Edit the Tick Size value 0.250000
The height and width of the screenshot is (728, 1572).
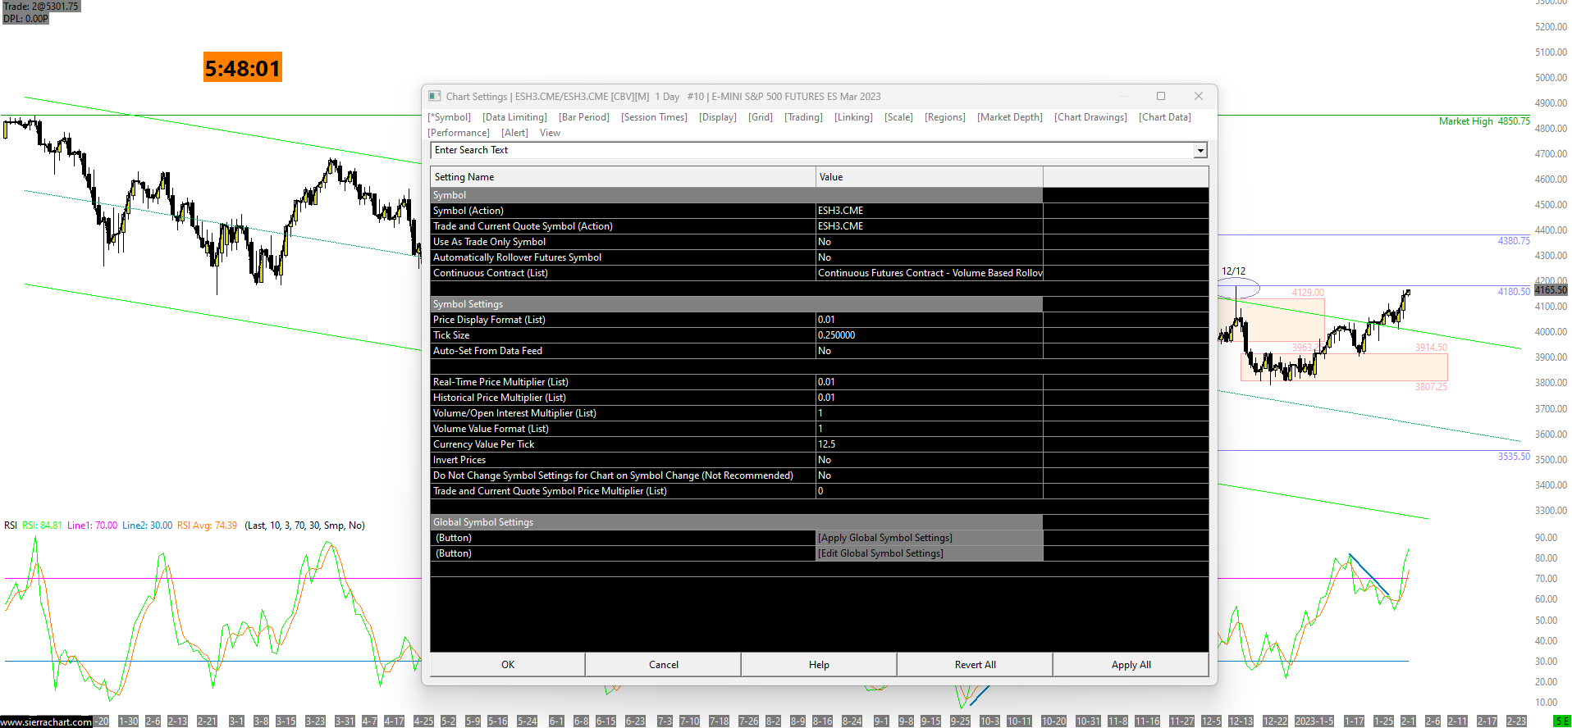point(930,335)
